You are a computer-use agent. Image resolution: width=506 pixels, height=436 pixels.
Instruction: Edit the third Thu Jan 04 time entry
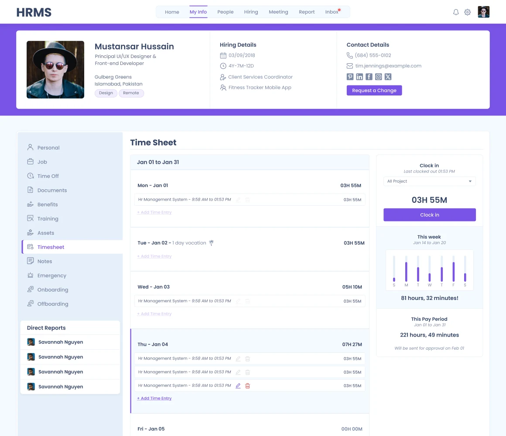coord(238,386)
